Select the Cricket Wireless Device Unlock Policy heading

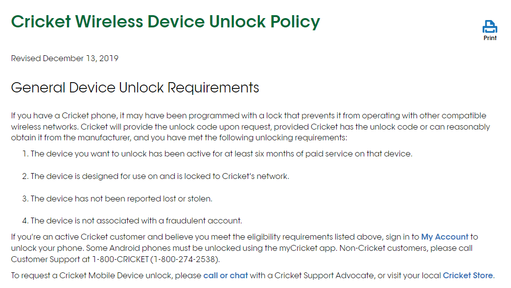(x=166, y=22)
